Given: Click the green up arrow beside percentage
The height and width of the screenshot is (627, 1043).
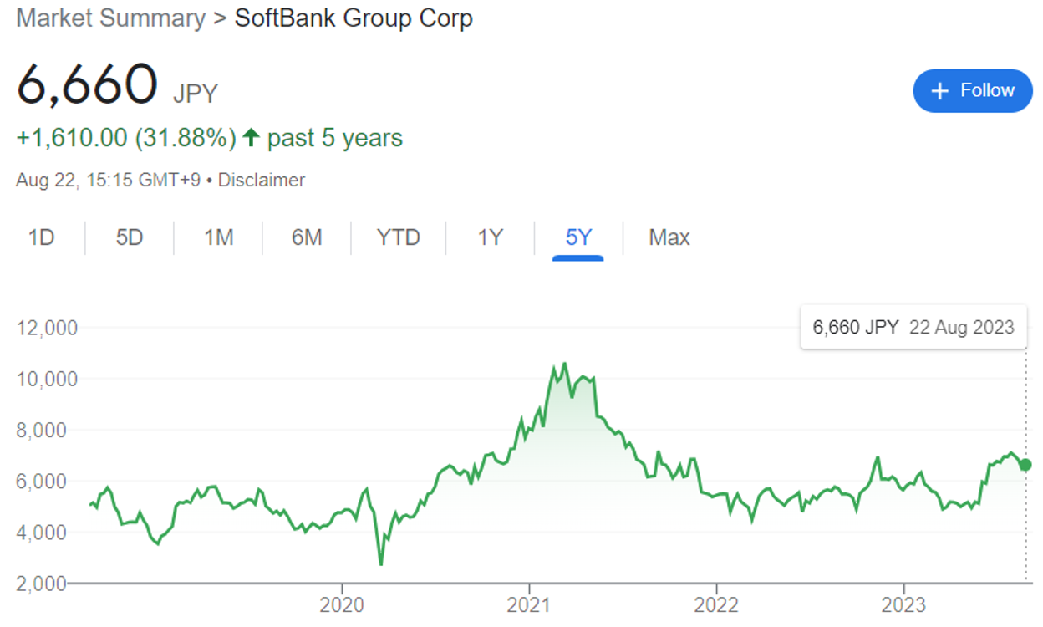Looking at the screenshot, I should [250, 139].
